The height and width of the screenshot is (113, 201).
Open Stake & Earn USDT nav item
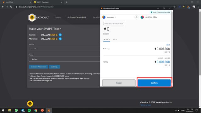(x=77, y=18)
